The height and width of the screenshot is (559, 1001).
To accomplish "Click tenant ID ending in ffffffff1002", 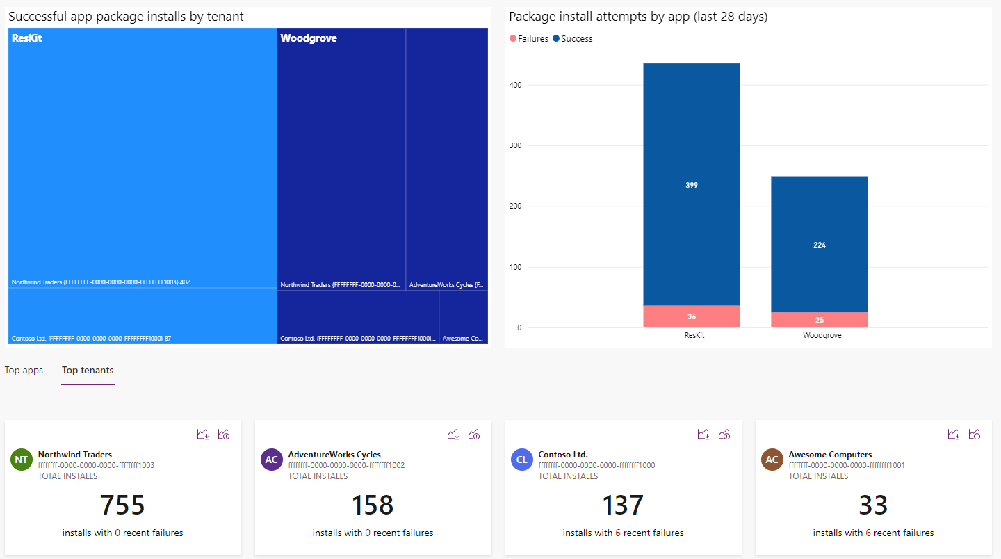I will pos(346,465).
